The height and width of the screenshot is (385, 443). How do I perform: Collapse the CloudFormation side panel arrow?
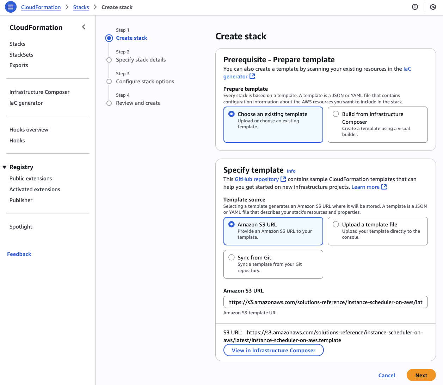click(84, 27)
